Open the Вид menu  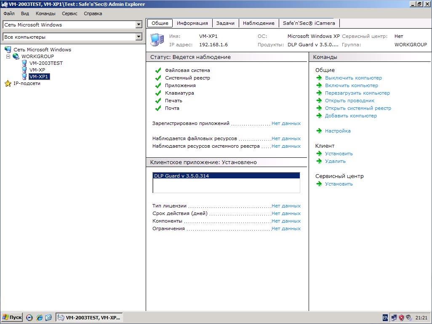(x=25, y=13)
